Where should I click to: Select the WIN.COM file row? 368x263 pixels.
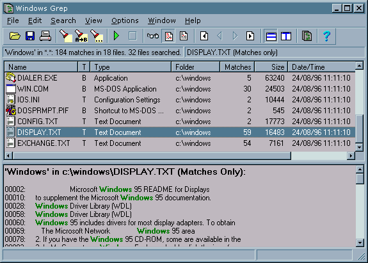click(180, 89)
